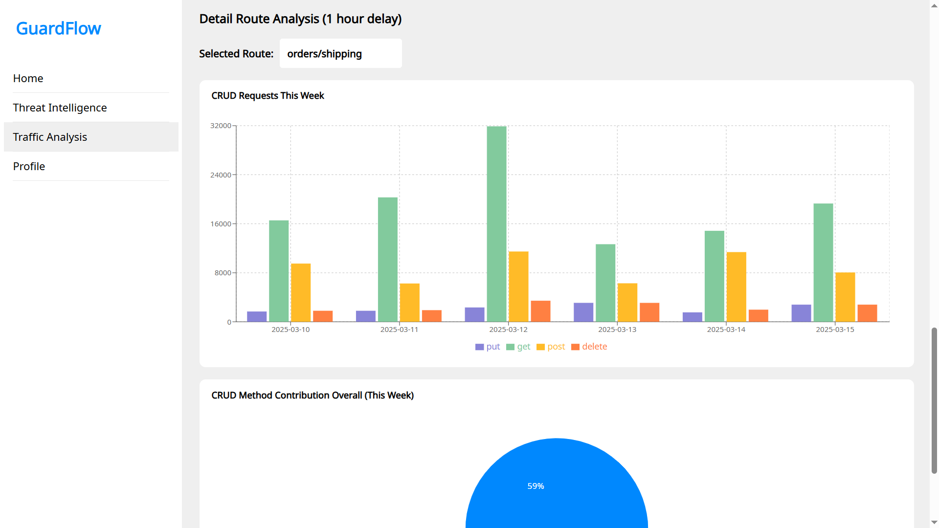
Task: Click the post bar for 2025-03-14
Action: coord(736,286)
